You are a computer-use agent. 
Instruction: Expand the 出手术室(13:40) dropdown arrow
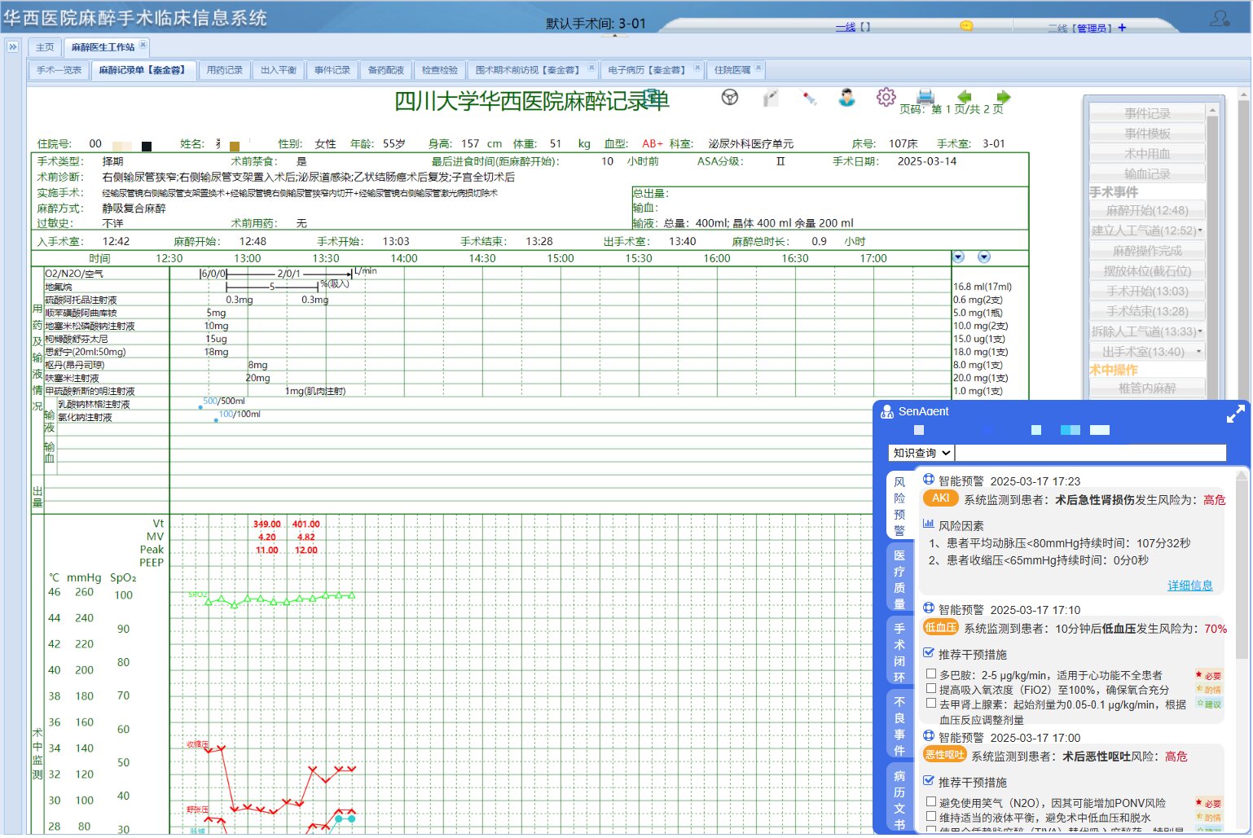tap(1198, 353)
